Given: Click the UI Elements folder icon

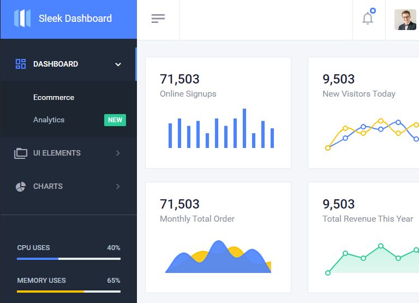Looking at the screenshot, I should click(x=21, y=153).
